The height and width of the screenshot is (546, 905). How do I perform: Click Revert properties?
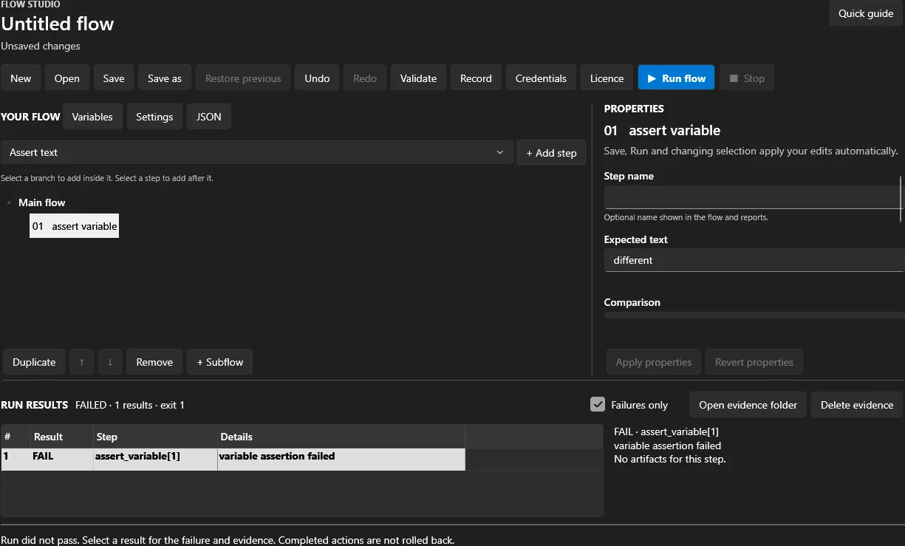pyautogui.click(x=754, y=362)
